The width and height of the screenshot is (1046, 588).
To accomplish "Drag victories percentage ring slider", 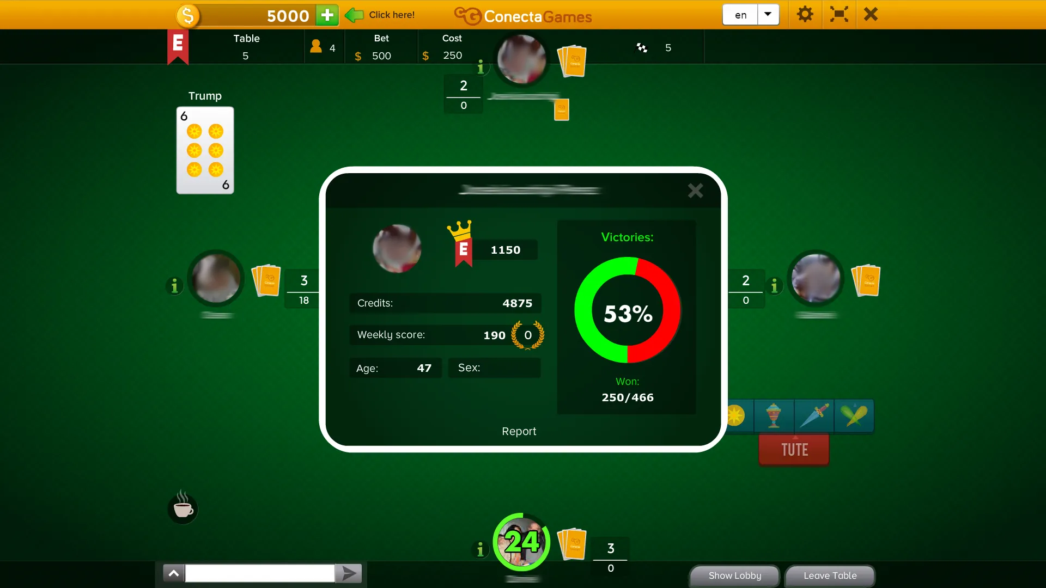I will (x=627, y=314).
